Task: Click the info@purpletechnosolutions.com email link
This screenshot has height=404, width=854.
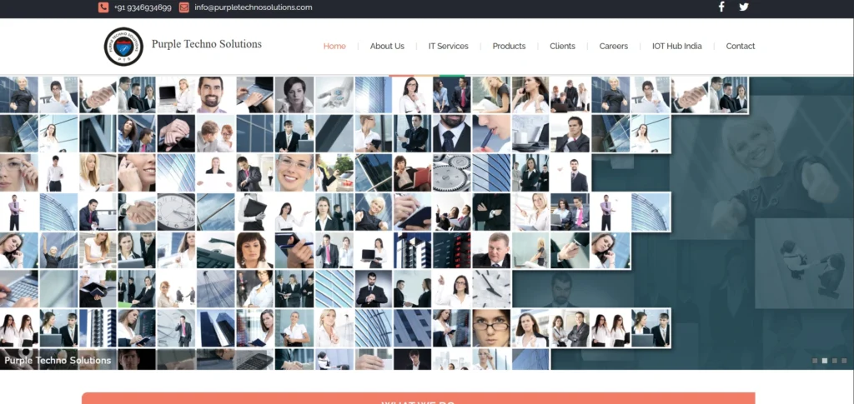Action: point(253,7)
